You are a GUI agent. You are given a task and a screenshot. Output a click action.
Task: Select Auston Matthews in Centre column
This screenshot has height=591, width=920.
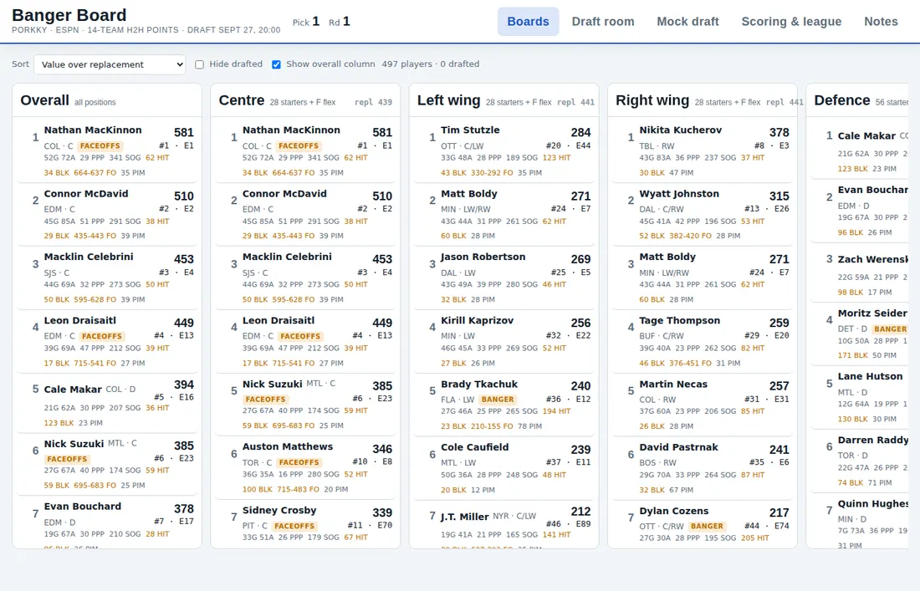(305, 467)
